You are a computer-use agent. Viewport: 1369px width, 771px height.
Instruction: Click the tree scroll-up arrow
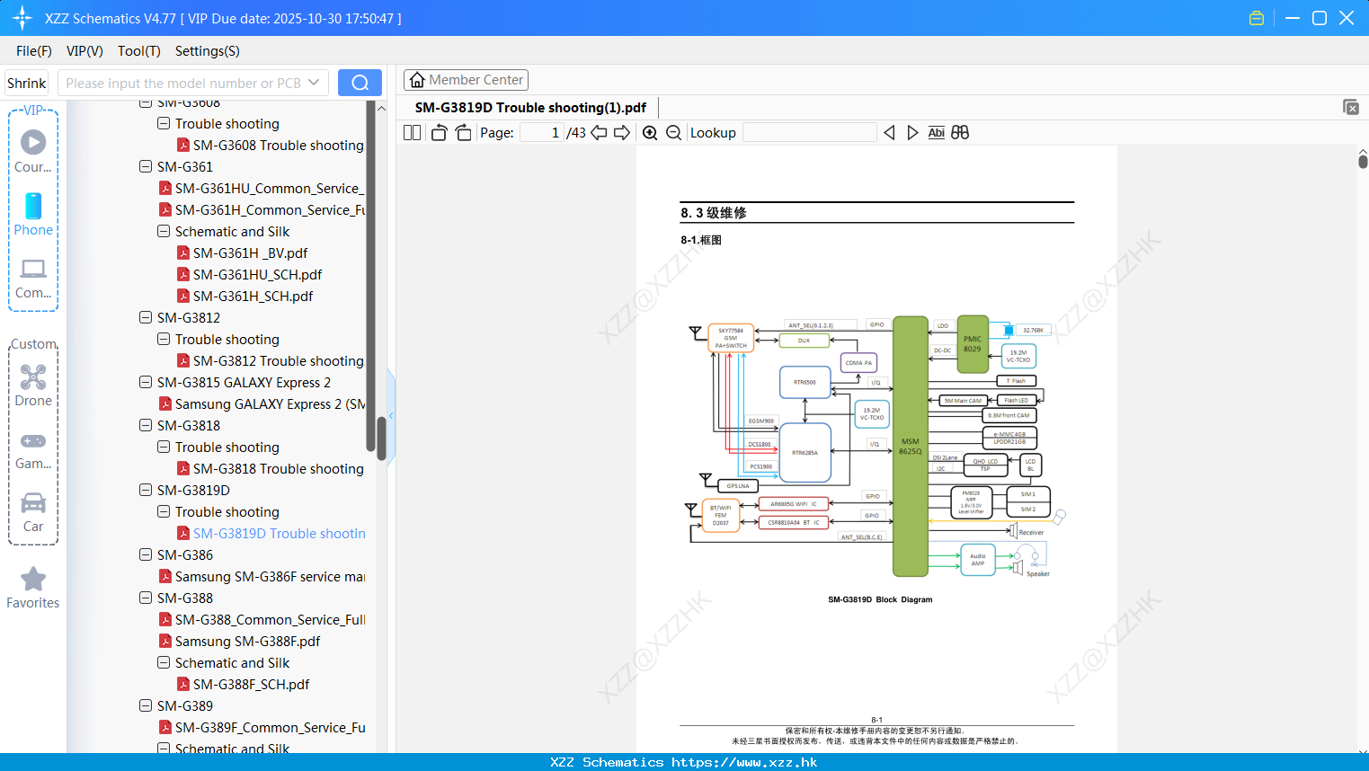coord(381,108)
